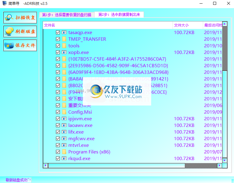Viewport: 234px width, 183px height.
Task: Switch to the 第2步 copy selected data tab
Action: pyautogui.click(x=119, y=14)
